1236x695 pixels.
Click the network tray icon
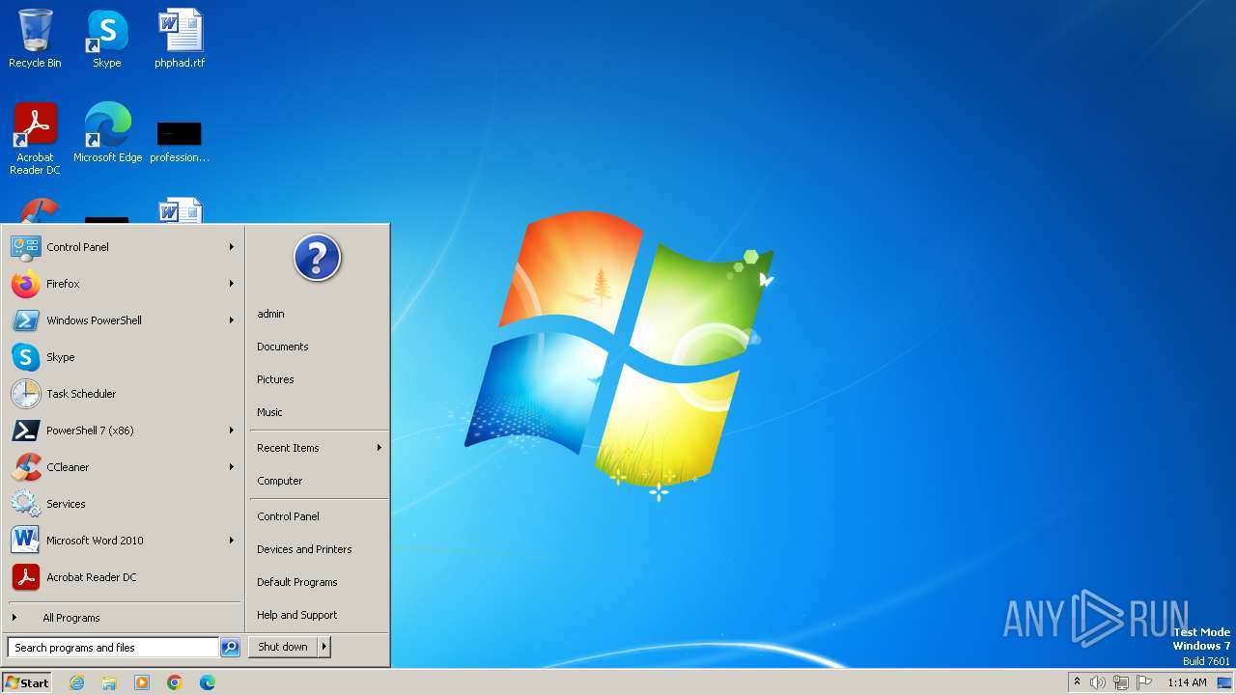pos(1120,682)
